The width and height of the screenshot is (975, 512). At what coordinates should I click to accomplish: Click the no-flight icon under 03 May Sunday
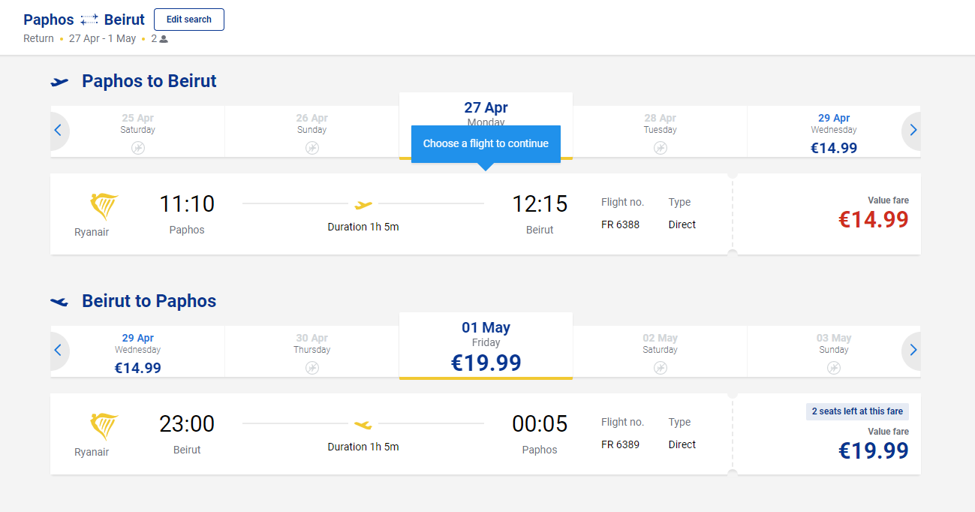[x=834, y=368]
